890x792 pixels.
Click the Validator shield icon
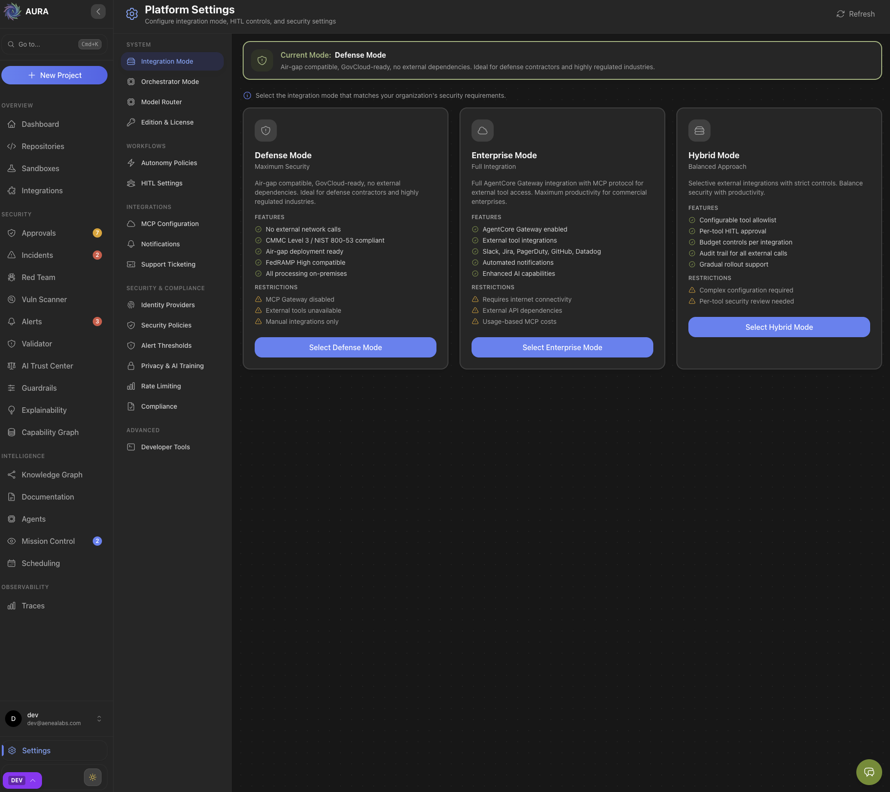coord(12,344)
